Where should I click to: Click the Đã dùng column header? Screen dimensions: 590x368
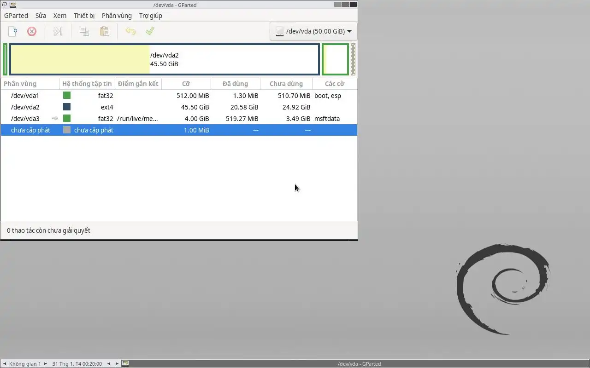pos(236,84)
